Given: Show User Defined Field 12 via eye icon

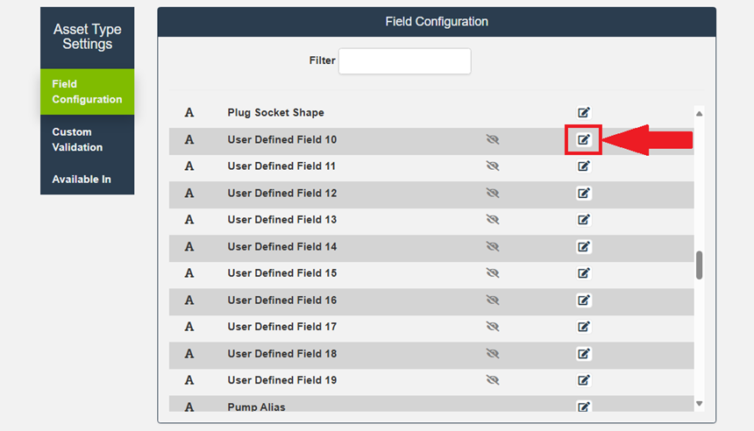Looking at the screenshot, I should coord(492,194).
